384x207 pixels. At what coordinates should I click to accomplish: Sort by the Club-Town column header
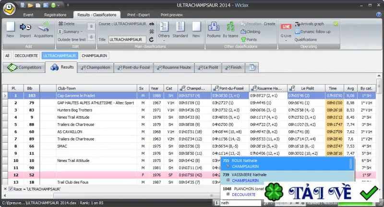[96, 89]
